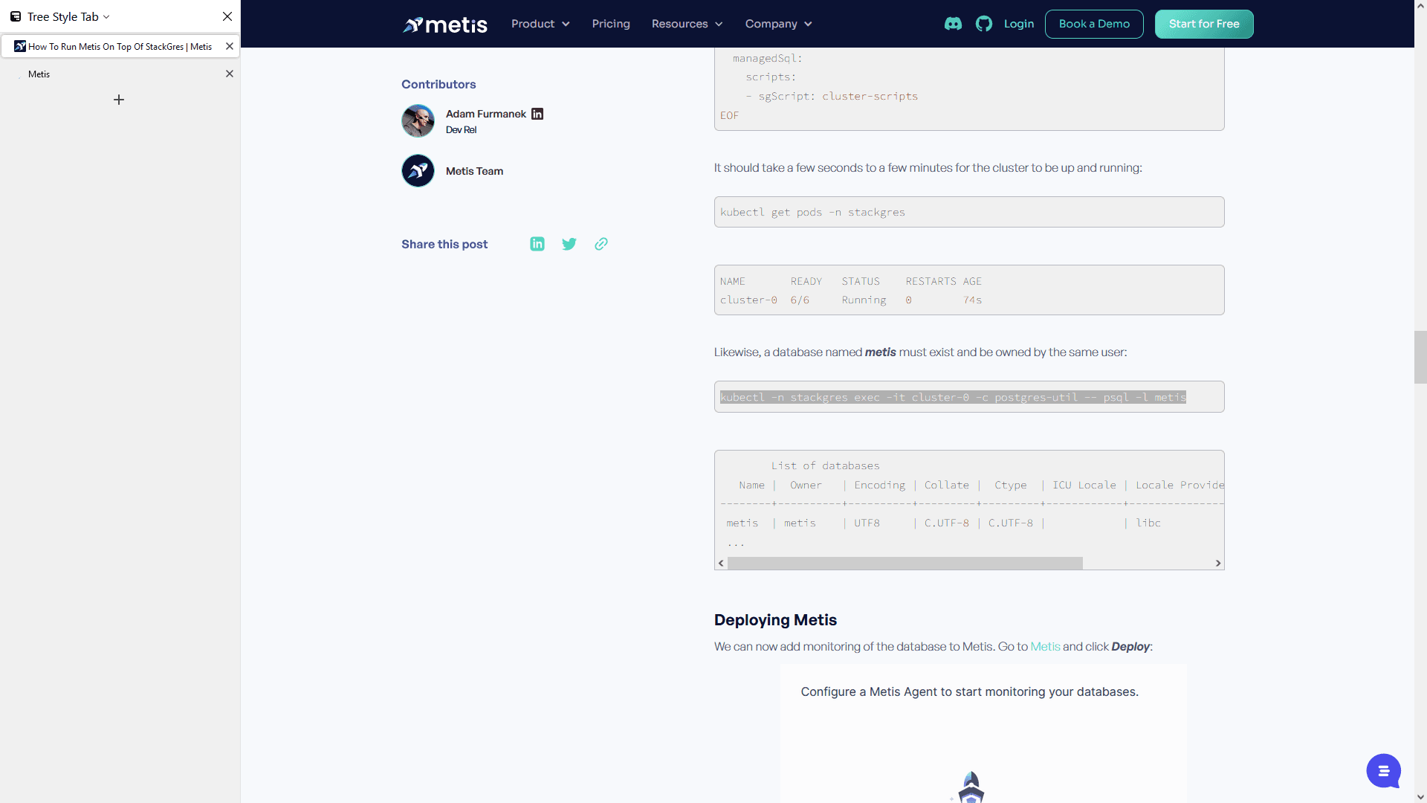1427x803 pixels.
Task: Click the Dev Rel role text
Action: point(461,130)
